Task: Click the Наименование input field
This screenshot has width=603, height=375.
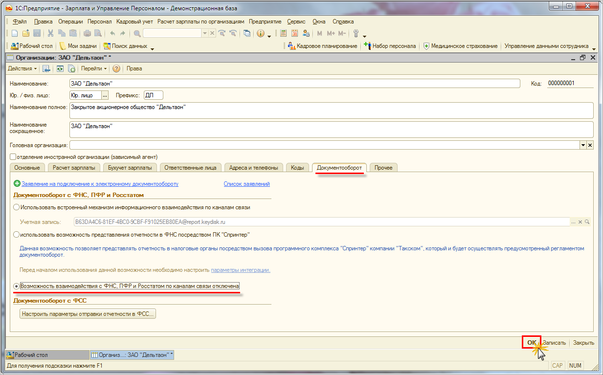Action: 294,84
